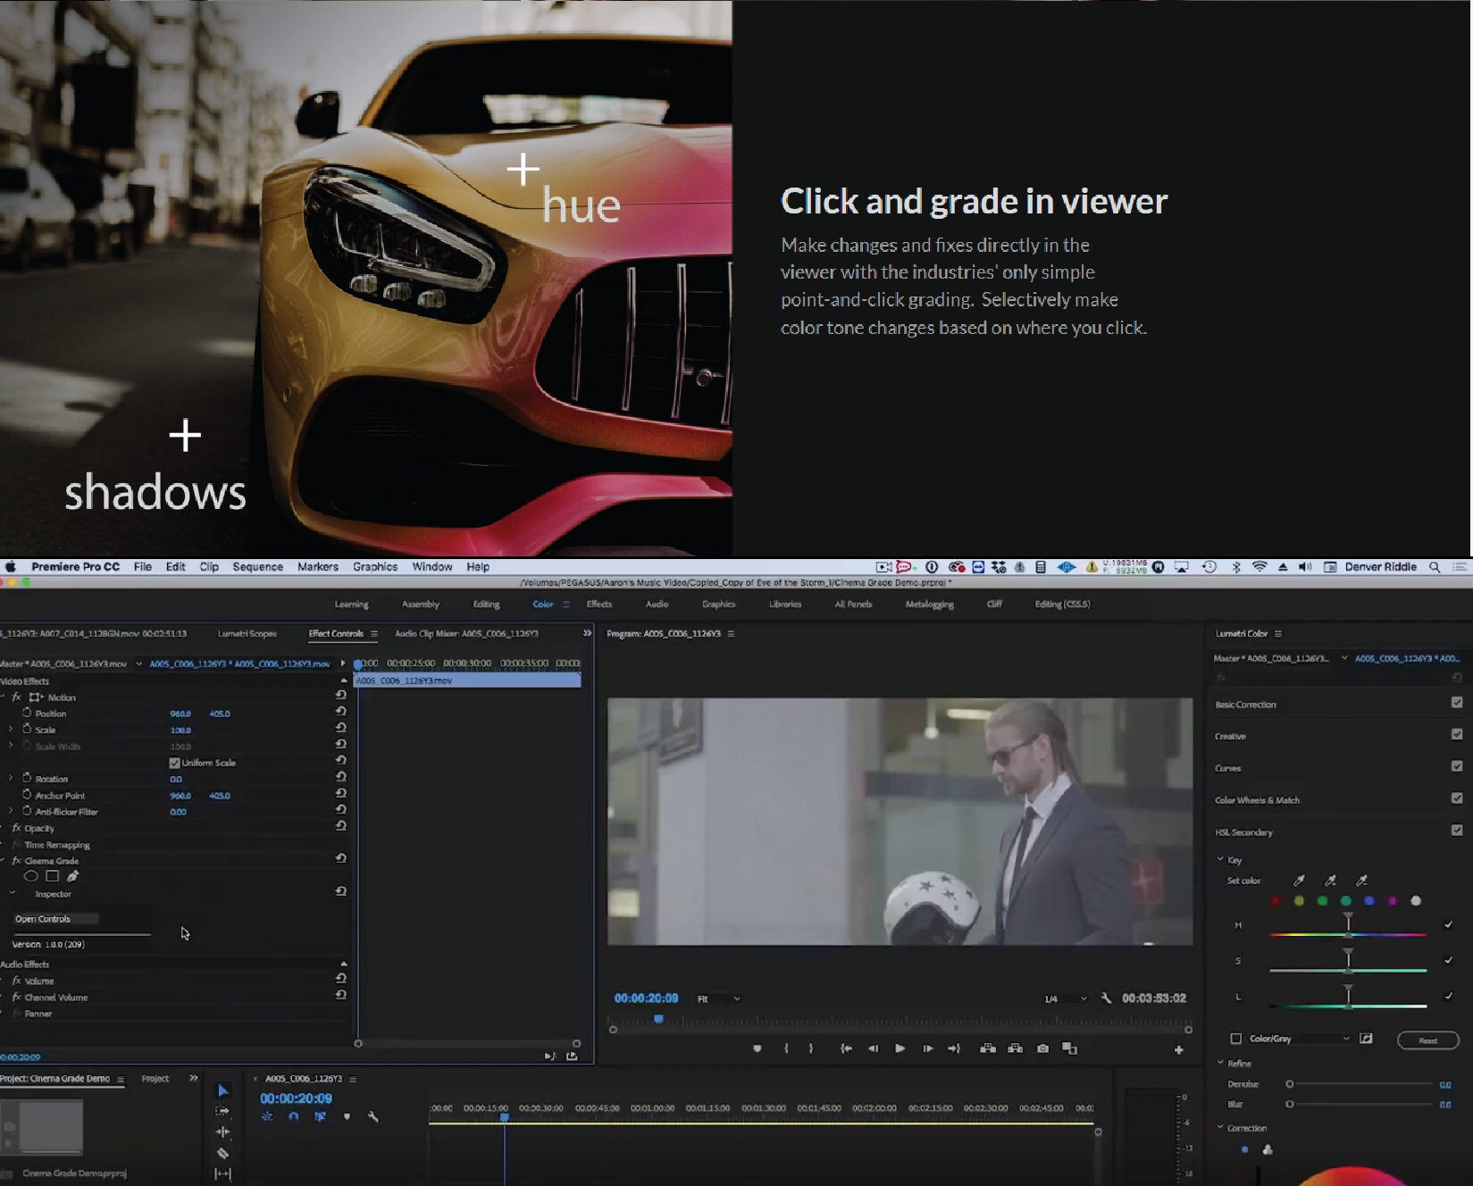Click the add-color eyedropper with plus sign

pyautogui.click(x=1331, y=881)
